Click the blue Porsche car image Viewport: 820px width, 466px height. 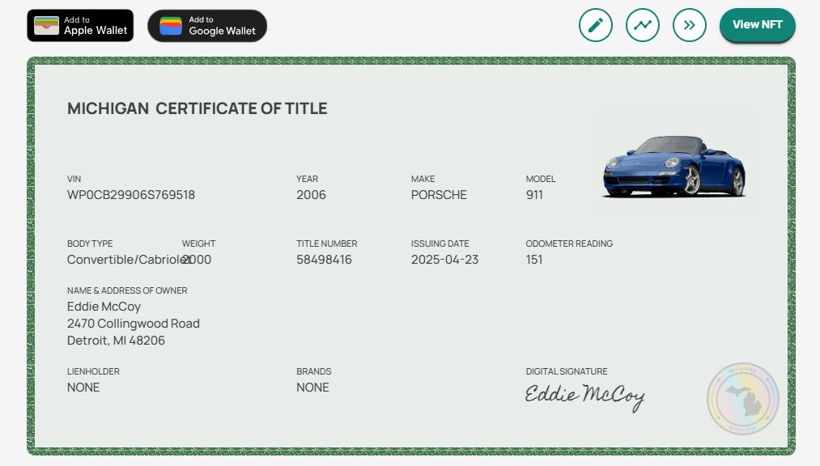[674, 166]
